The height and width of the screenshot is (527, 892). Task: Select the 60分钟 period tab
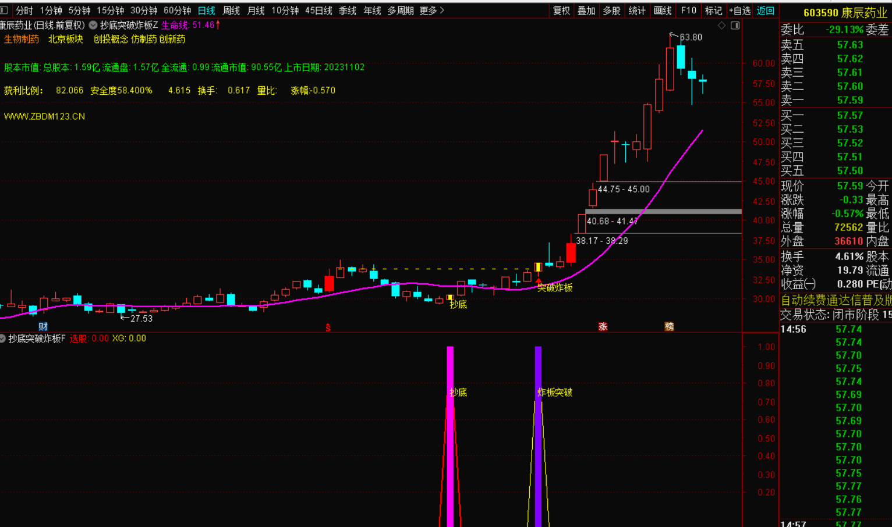pyautogui.click(x=177, y=10)
